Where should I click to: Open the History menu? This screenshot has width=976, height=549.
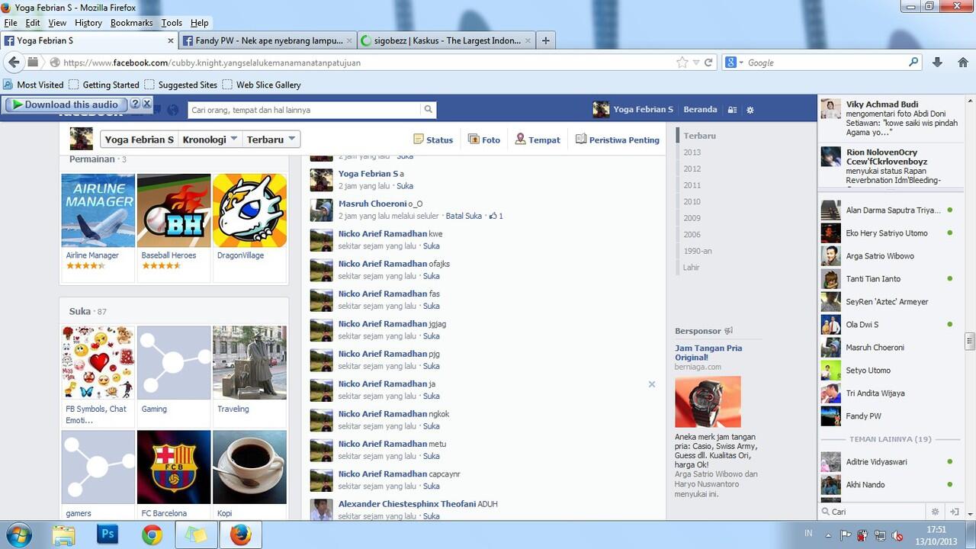[88, 23]
